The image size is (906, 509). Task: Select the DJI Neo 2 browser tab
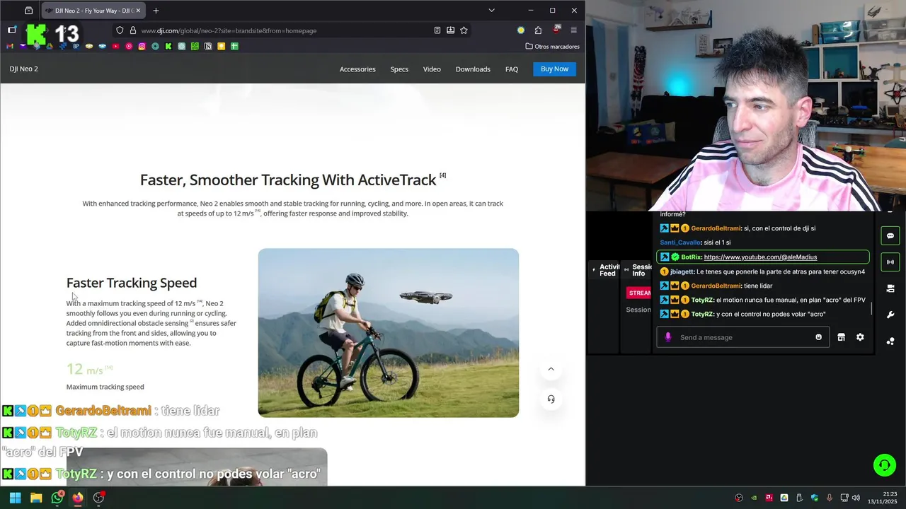pos(93,11)
